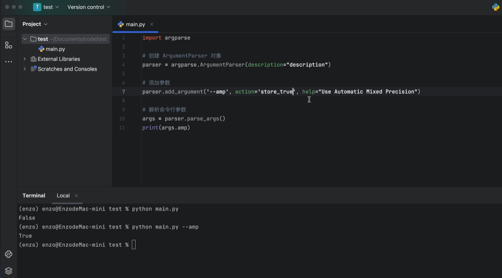Click line number 7 in gutter
The height and width of the screenshot is (278, 502).
[x=123, y=92]
